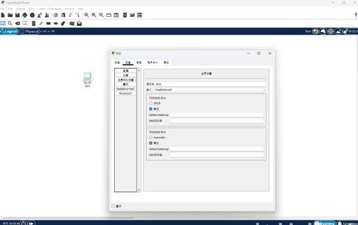358x225 pixels.
Task: Tick the checkbox at the dialog bottom-left
Action: click(113, 206)
